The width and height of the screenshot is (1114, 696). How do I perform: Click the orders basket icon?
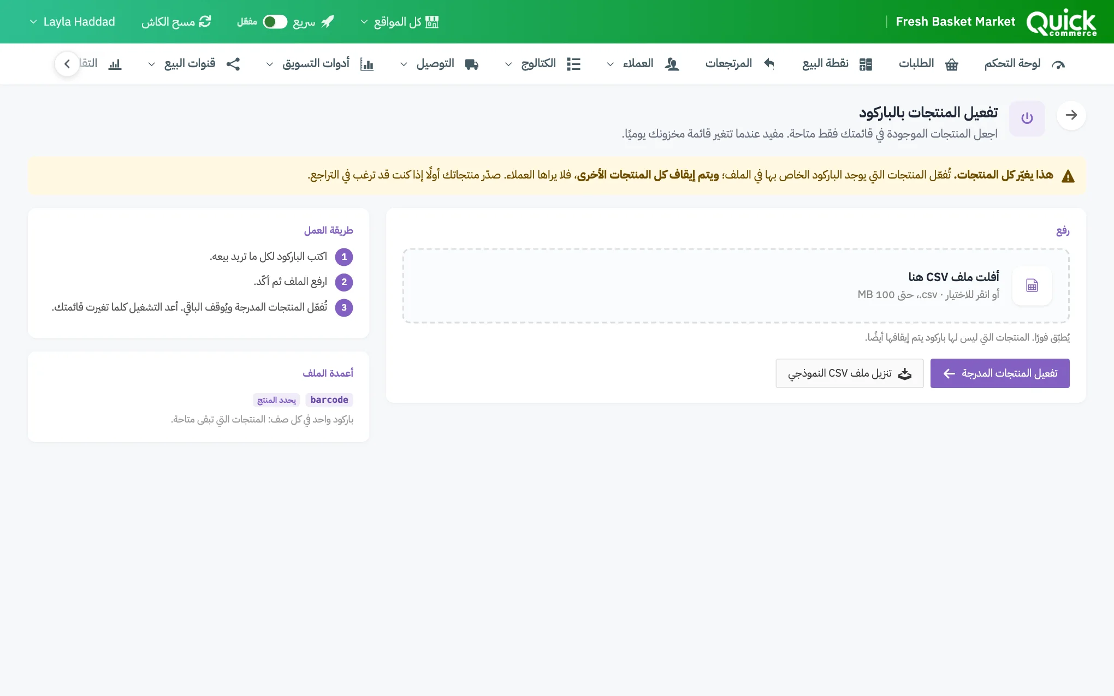(952, 64)
